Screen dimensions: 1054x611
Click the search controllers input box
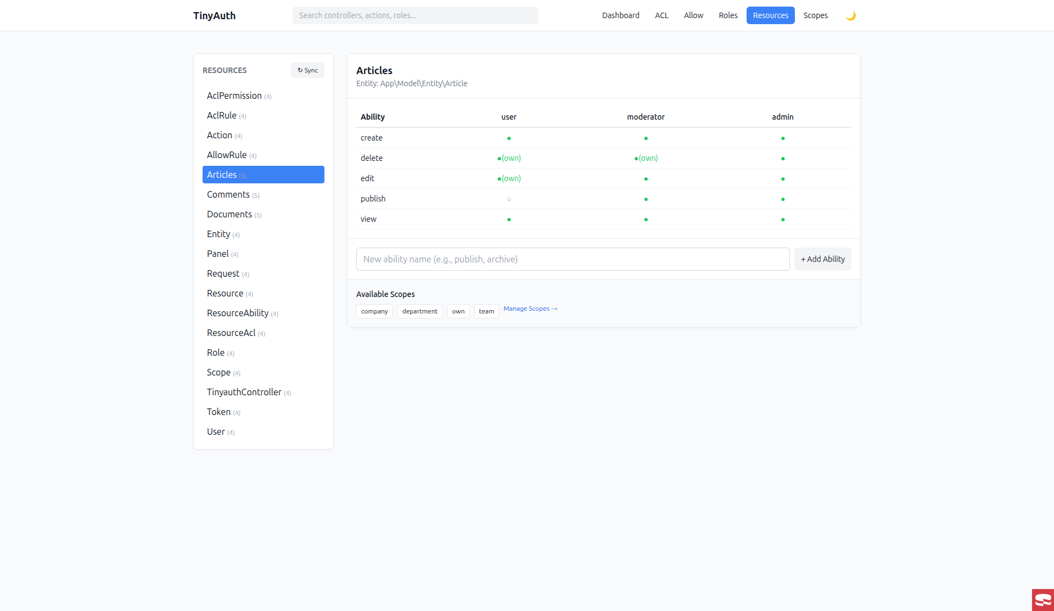(415, 15)
